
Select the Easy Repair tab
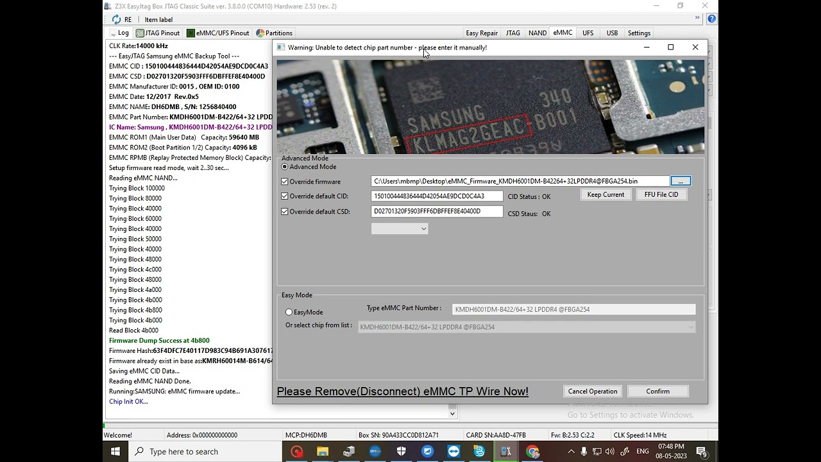[x=482, y=33]
